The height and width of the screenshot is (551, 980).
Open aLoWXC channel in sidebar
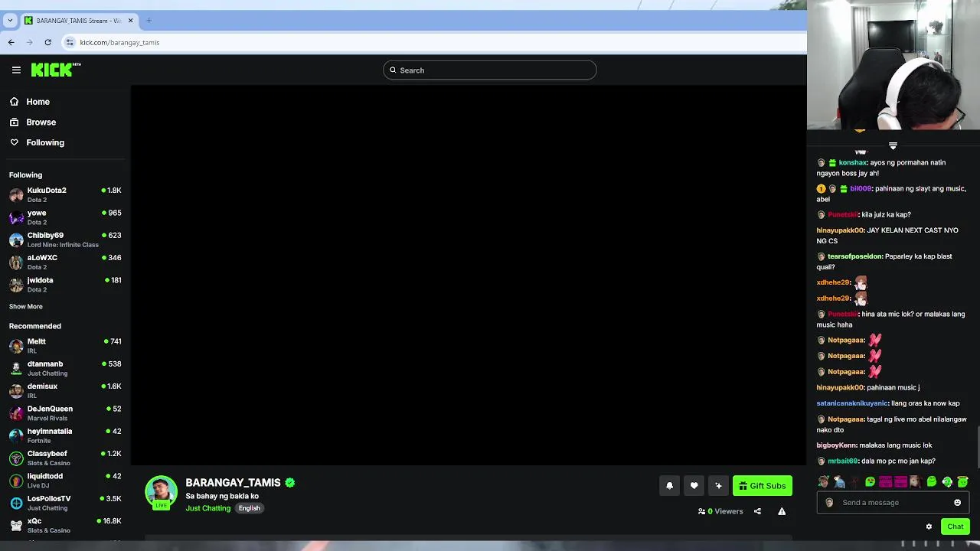[x=65, y=262]
